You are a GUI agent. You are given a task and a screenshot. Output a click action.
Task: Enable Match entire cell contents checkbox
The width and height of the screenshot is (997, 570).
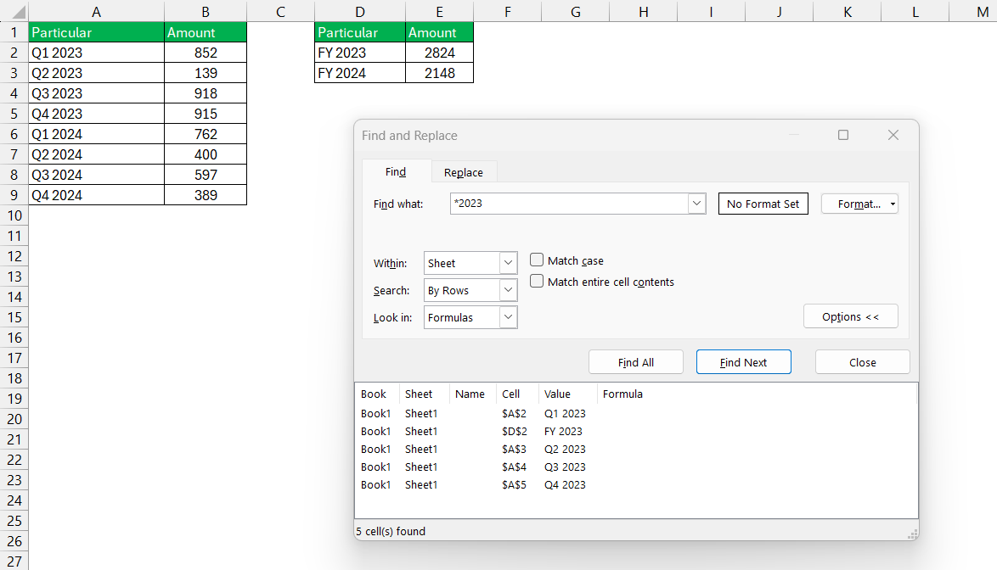537,282
